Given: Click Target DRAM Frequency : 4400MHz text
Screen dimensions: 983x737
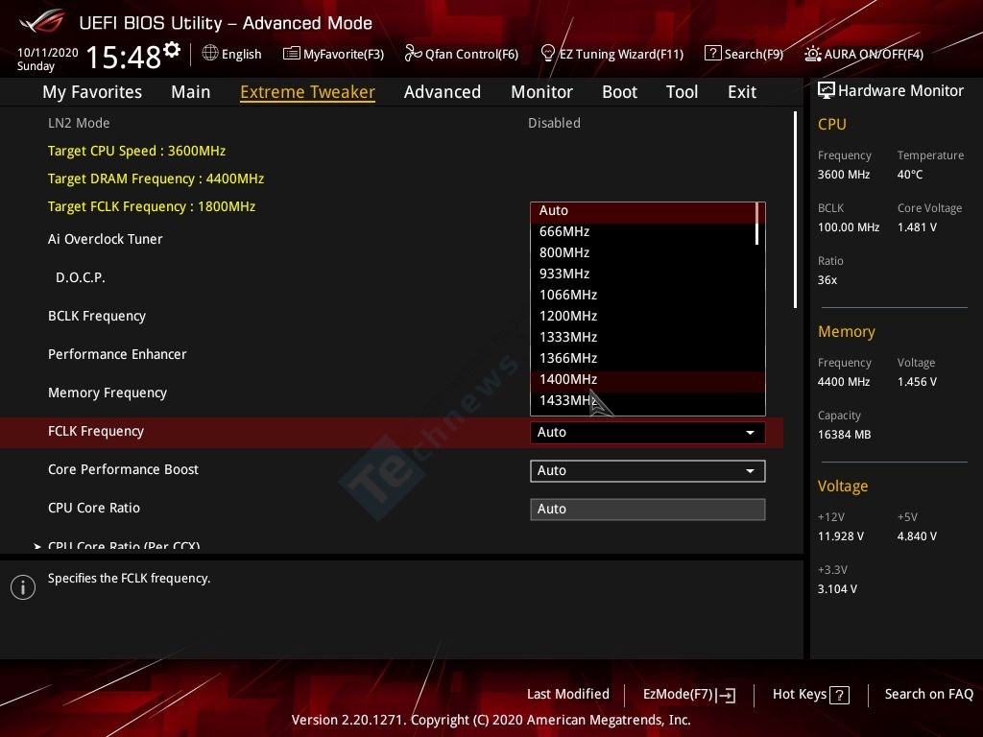Looking at the screenshot, I should tap(156, 179).
